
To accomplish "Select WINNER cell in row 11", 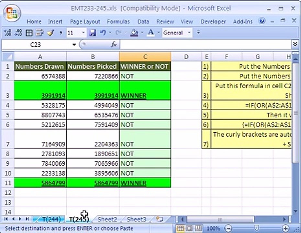I will pyautogui.click(x=145, y=183).
